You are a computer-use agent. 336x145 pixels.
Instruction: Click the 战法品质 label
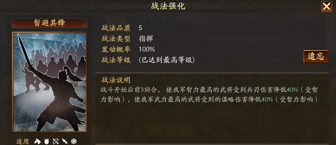pos(116,28)
